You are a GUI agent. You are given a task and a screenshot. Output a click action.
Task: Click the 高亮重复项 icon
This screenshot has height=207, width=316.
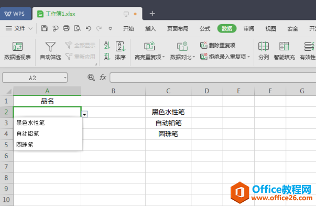(149, 46)
